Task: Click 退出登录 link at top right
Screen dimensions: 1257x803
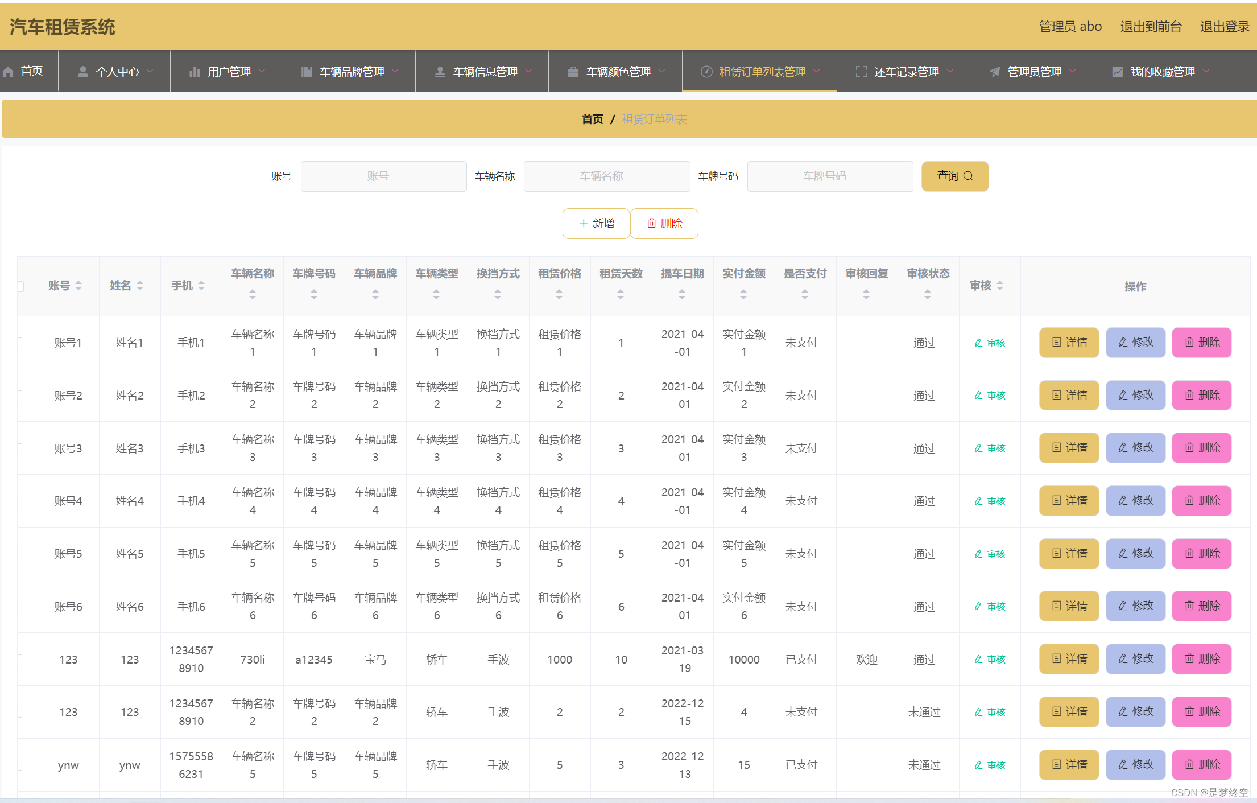Action: (x=1224, y=27)
